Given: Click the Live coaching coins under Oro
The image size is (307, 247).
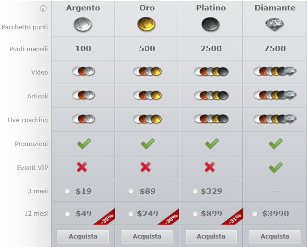Looking at the screenshot, I should (x=147, y=119).
